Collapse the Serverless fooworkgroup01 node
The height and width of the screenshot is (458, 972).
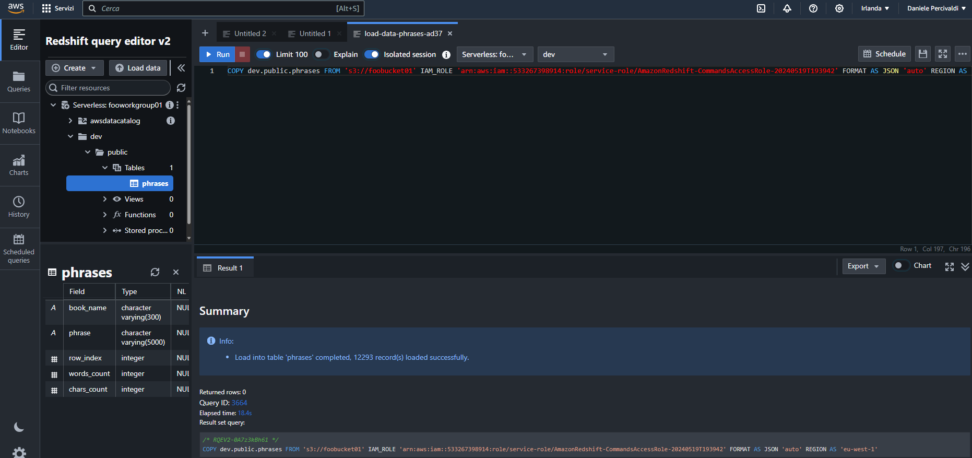[53, 105]
